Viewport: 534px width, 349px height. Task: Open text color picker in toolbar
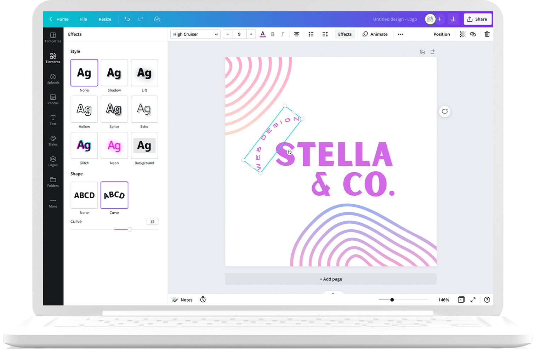(x=263, y=34)
